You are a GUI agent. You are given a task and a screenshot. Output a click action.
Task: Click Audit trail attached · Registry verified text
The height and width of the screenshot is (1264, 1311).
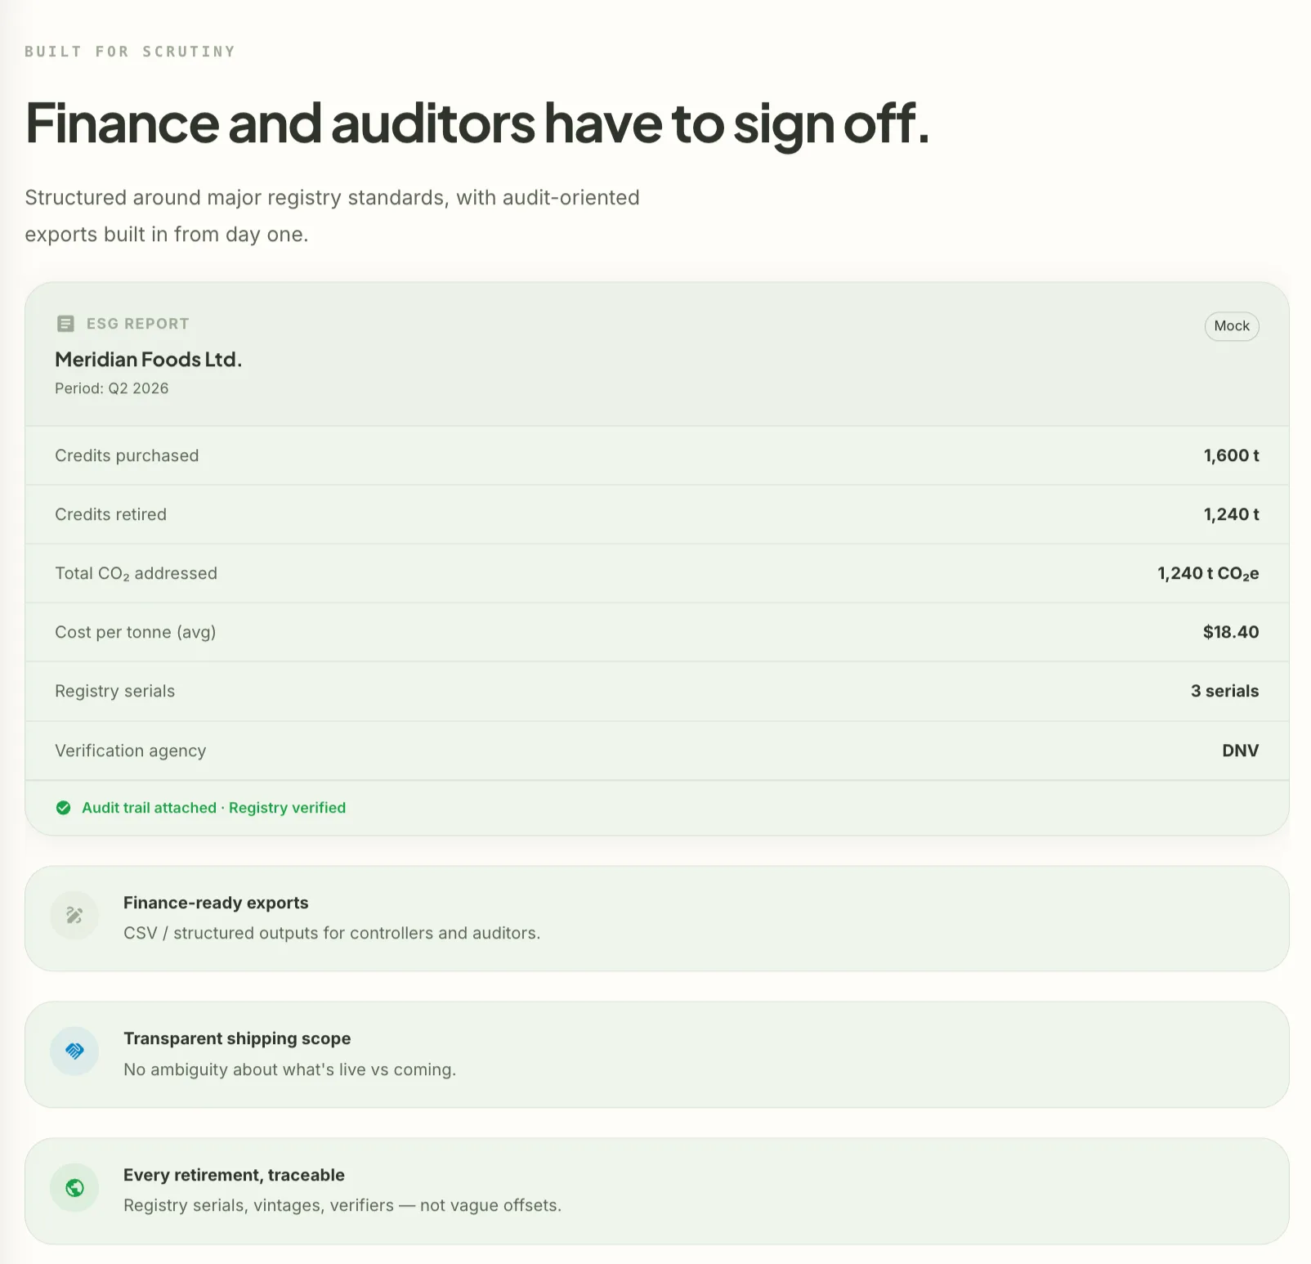click(x=214, y=808)
